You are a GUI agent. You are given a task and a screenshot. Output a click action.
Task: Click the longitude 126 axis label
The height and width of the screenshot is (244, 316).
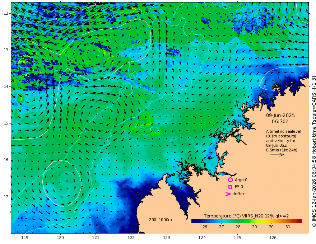click(273, 238)
